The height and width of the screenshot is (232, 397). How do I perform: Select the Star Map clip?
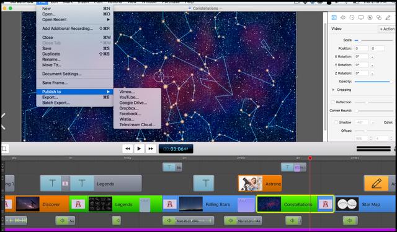[365, 204]
